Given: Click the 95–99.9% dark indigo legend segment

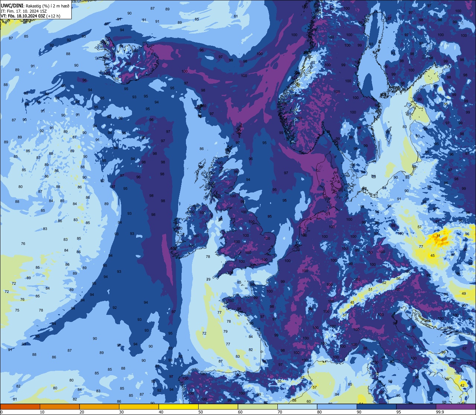Looking at the screenshot, I should coord(416,406).
